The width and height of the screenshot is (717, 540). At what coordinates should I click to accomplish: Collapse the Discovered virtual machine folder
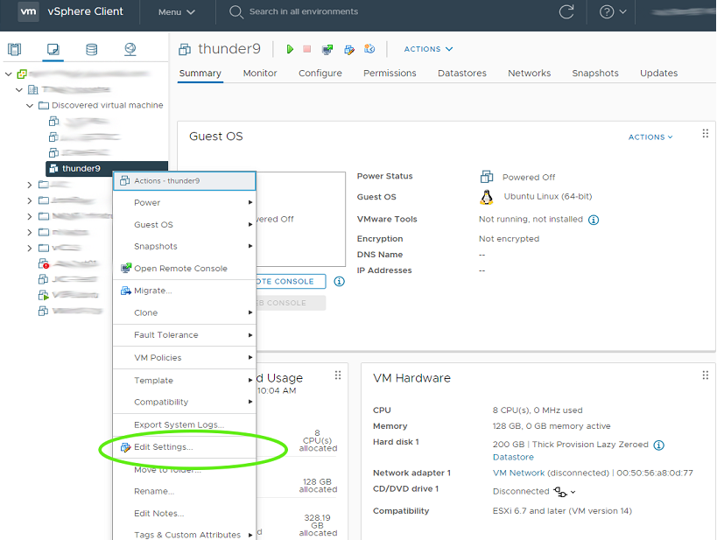pyautogui.click(x=30, y=106)
